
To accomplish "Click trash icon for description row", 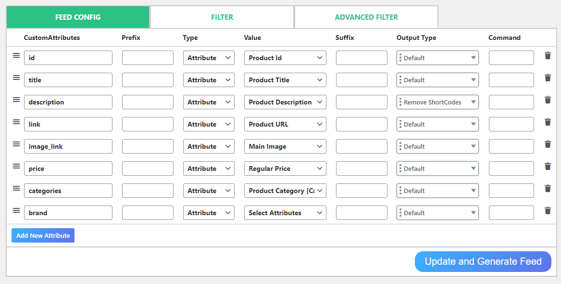I will (548, 100).
